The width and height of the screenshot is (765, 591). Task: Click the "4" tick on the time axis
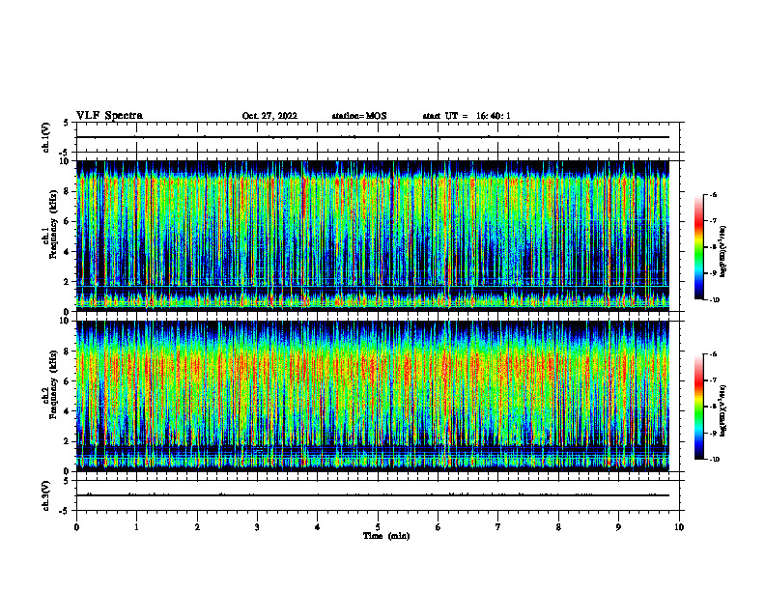[x=318, y=527]
